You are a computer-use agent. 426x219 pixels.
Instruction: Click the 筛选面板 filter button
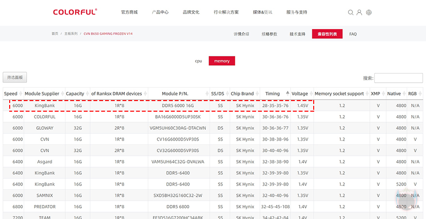15,77
